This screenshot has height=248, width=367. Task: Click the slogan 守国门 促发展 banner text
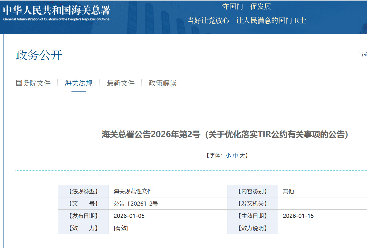247,6
